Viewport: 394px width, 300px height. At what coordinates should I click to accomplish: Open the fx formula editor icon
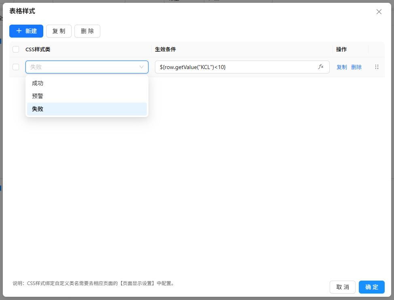321,67
